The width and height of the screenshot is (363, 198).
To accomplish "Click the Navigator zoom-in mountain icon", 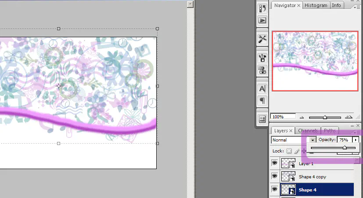I will tap(349, 117).
